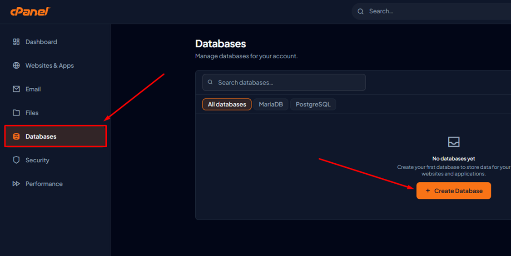Select the Databases sidebar item
This screenshot has width=511, height=256.
[x=55, y=136]
